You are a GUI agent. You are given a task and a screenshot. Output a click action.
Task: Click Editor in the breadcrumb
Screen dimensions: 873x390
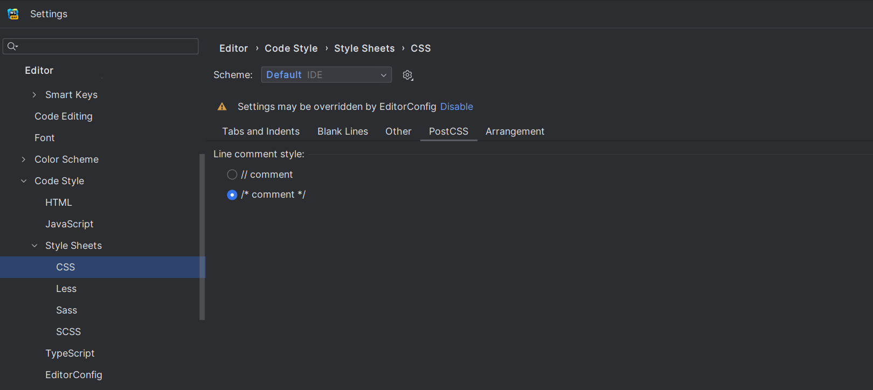[233, 48]
